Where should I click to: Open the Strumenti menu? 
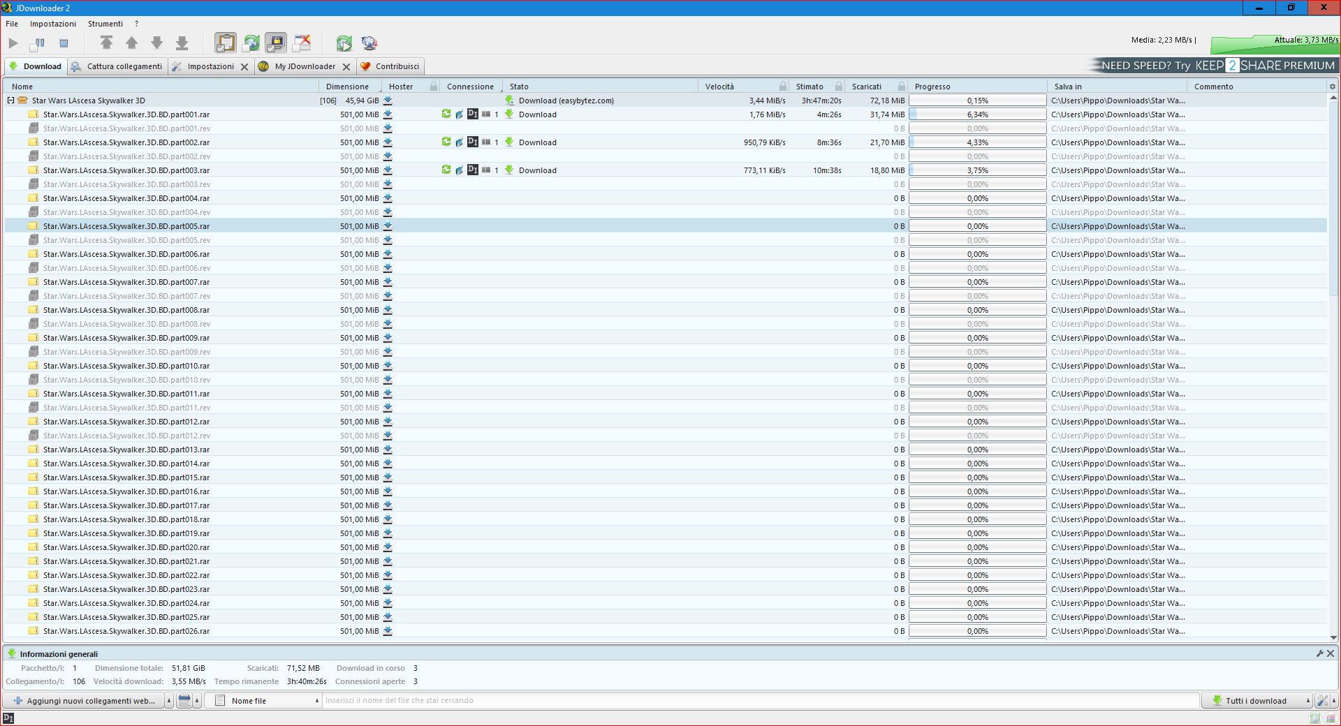(105, 24)
